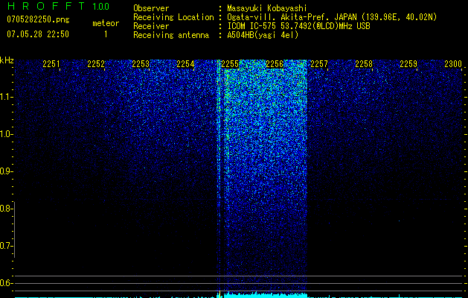Click time marker 2253 on the spectrogram

(141, 64)
